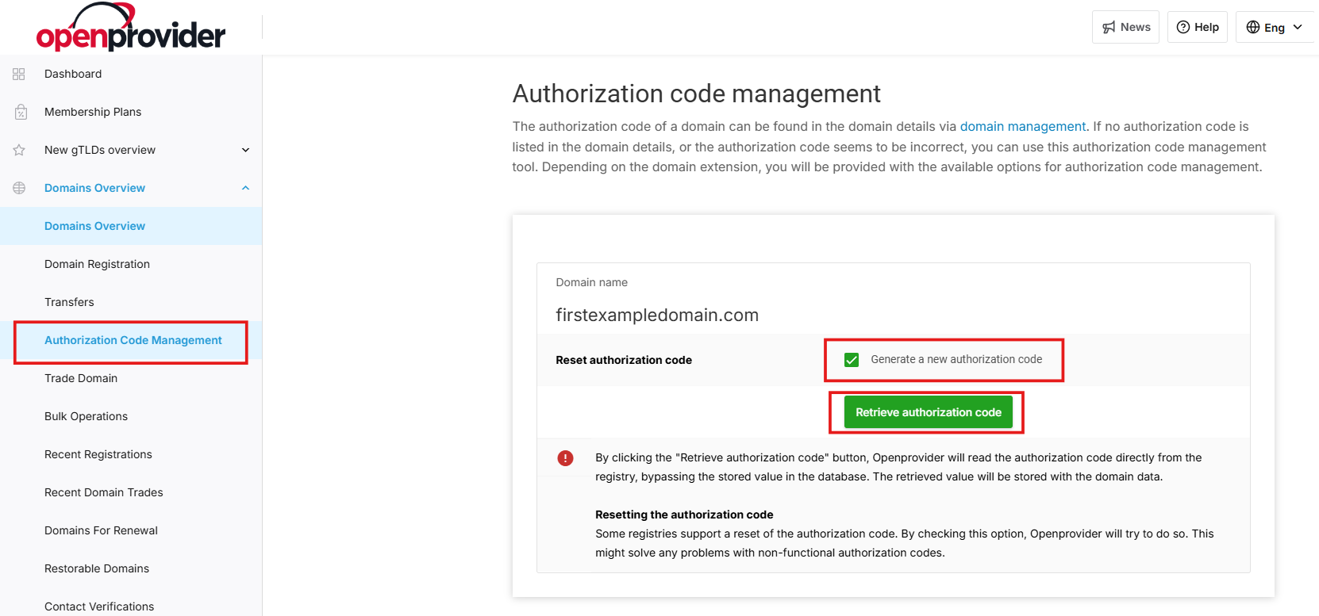Open the News button
Screen dimensions: 1319x616
(x=1125, y=27)
